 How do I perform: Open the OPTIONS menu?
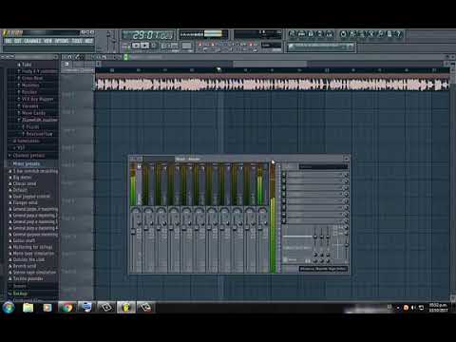pyautogui.click(x=62, y=41)
